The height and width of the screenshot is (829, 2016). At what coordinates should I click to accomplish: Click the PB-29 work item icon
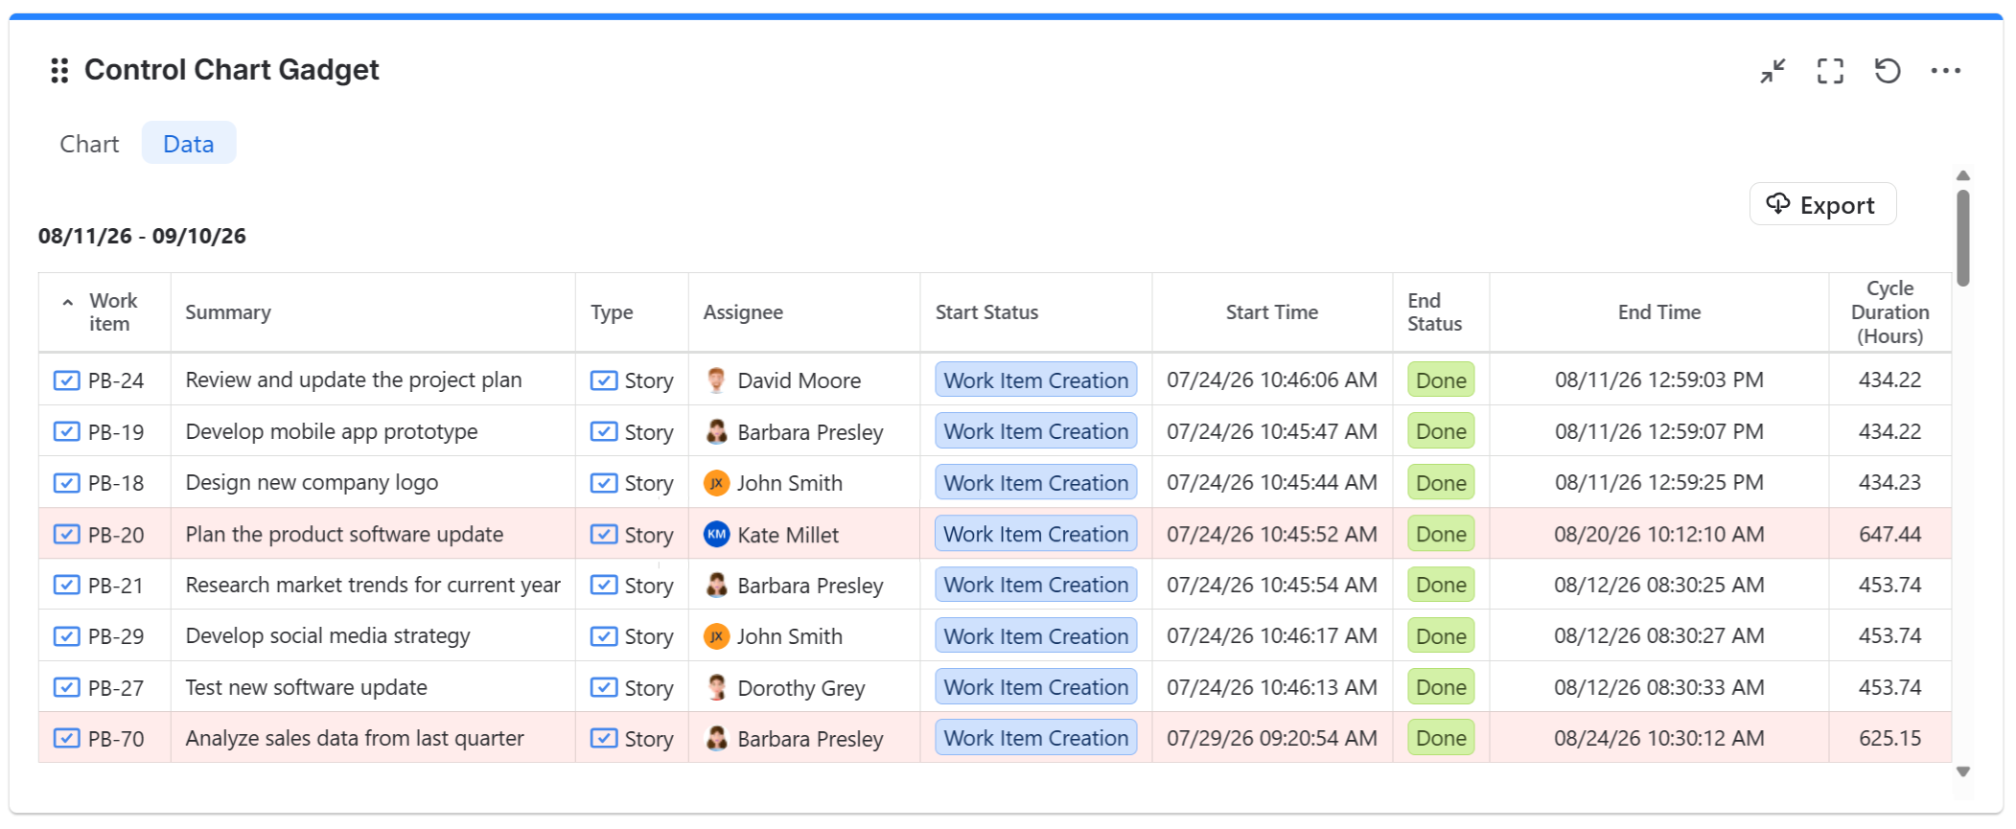point(66,636)
